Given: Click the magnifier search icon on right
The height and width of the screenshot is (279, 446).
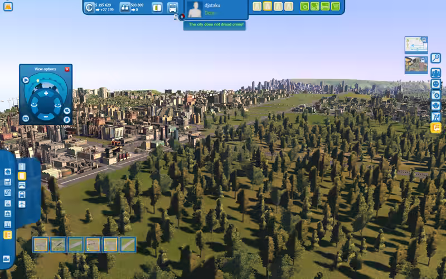Looking at the screenshot, I should pyautogui.click(x=436, y=58).
